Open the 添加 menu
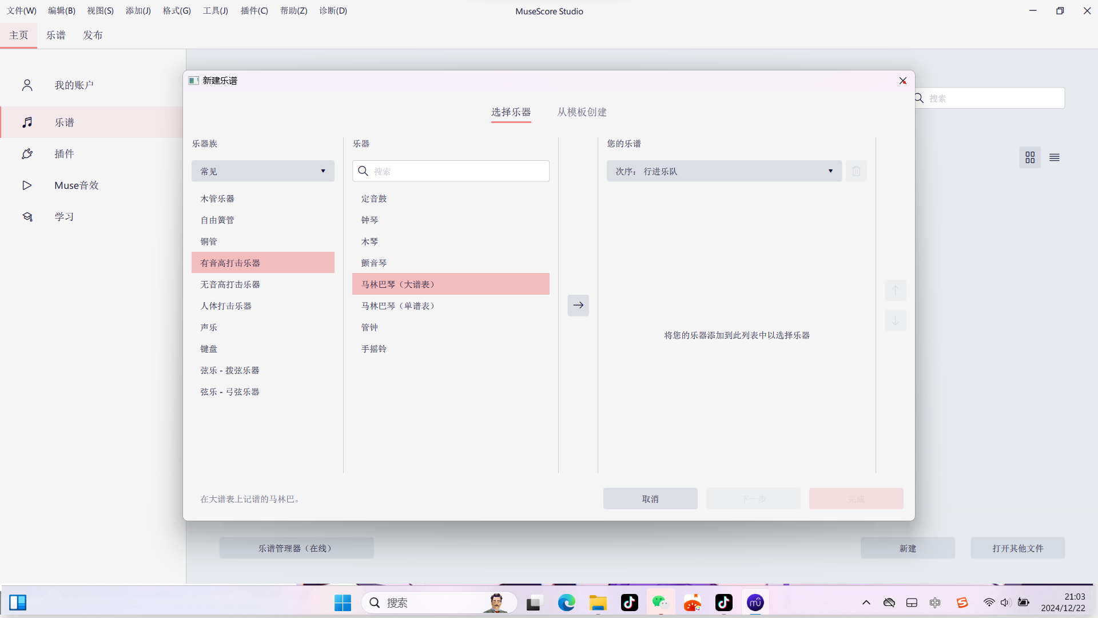Viewport: 1098px width, 618px height. coord(138,11)
